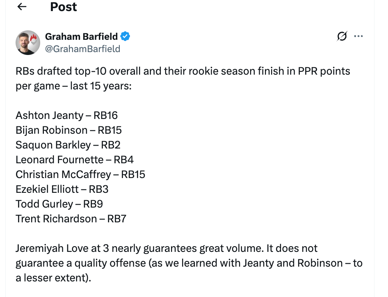
Task: Click the Saquon Barkley – RB2 line
Action: [x=68, y=145]
